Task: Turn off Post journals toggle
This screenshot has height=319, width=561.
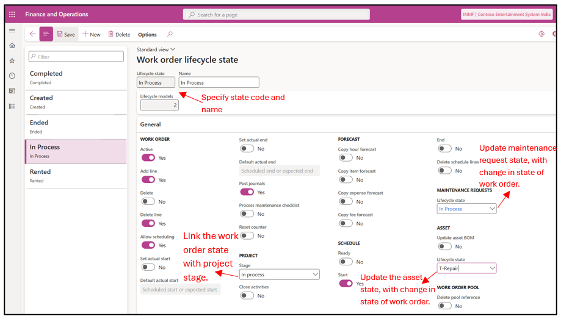Action: tap(247, 192)
